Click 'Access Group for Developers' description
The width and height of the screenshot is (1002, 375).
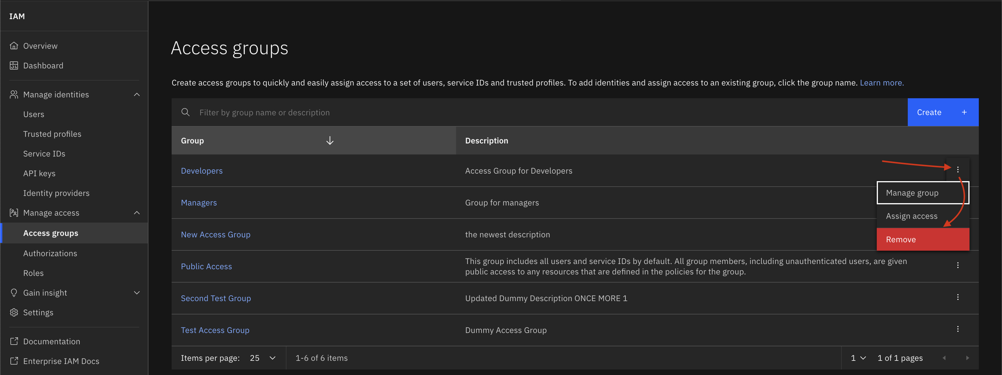click(x=518, y=171)
